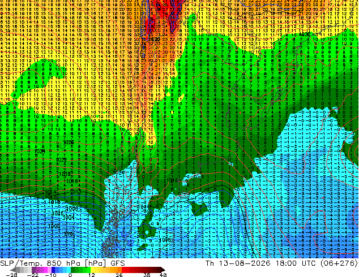The image size is (359, 277).
Task: Click the '(06+276)' forecast run label
Action: point(339,263)
